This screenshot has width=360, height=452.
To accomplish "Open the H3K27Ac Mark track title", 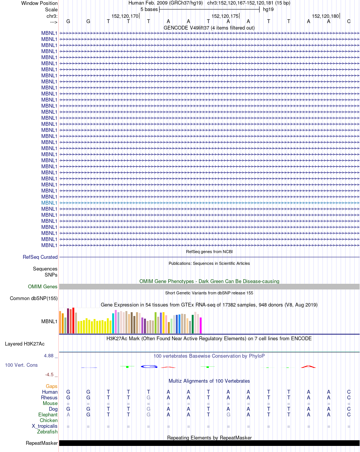I will [x=209, y=339].
